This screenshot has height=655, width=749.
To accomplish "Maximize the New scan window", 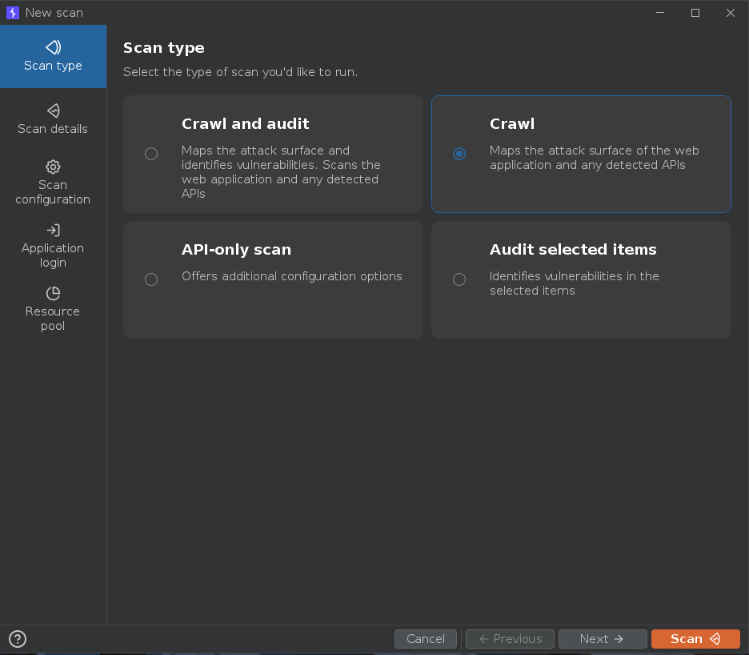I will click(x=695, y=13).
